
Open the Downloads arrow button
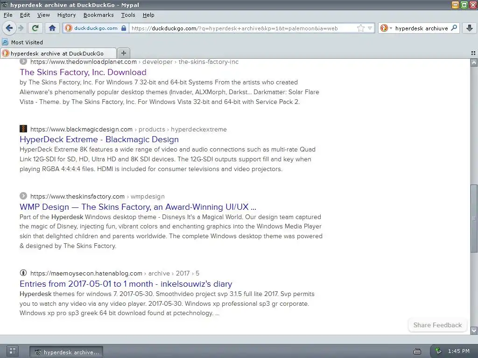pos(470,28)
